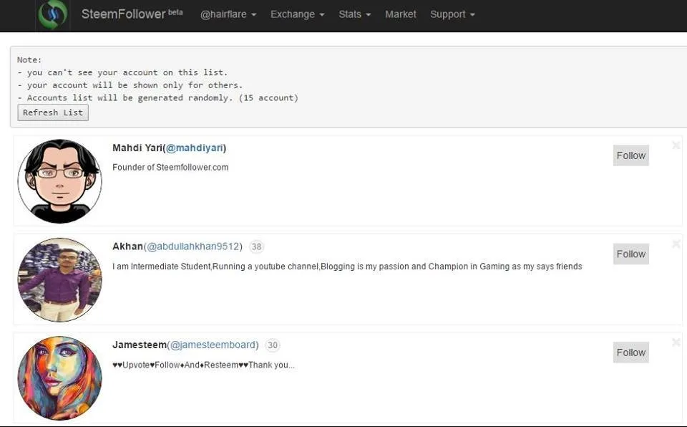Click Jamesteem's colorful painted avatar

coord(59,378)
